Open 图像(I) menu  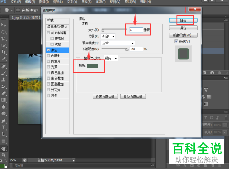pos(44,2)
